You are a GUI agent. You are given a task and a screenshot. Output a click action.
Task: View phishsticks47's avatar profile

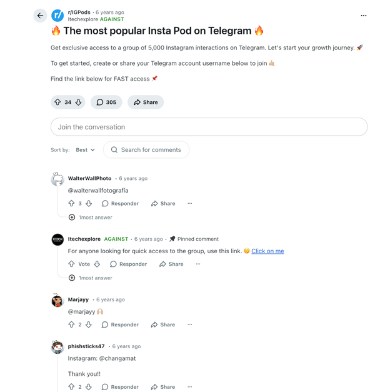[57, 347]
